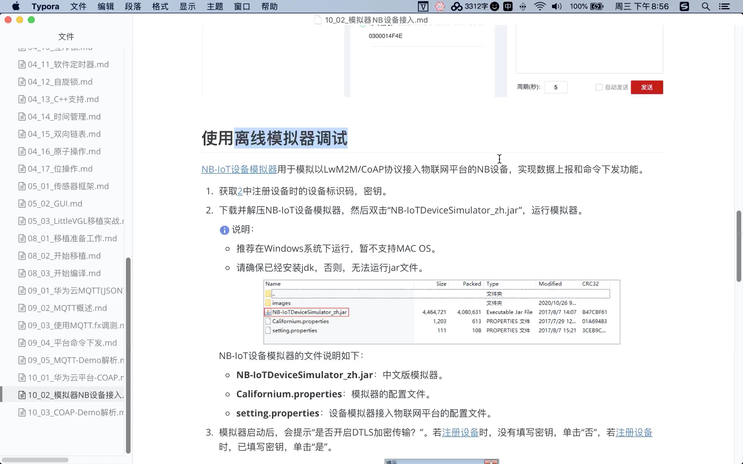
Task: Click the document's vertical scrollbar thumb
Action: pyautogui.click(x=739, y=246)
